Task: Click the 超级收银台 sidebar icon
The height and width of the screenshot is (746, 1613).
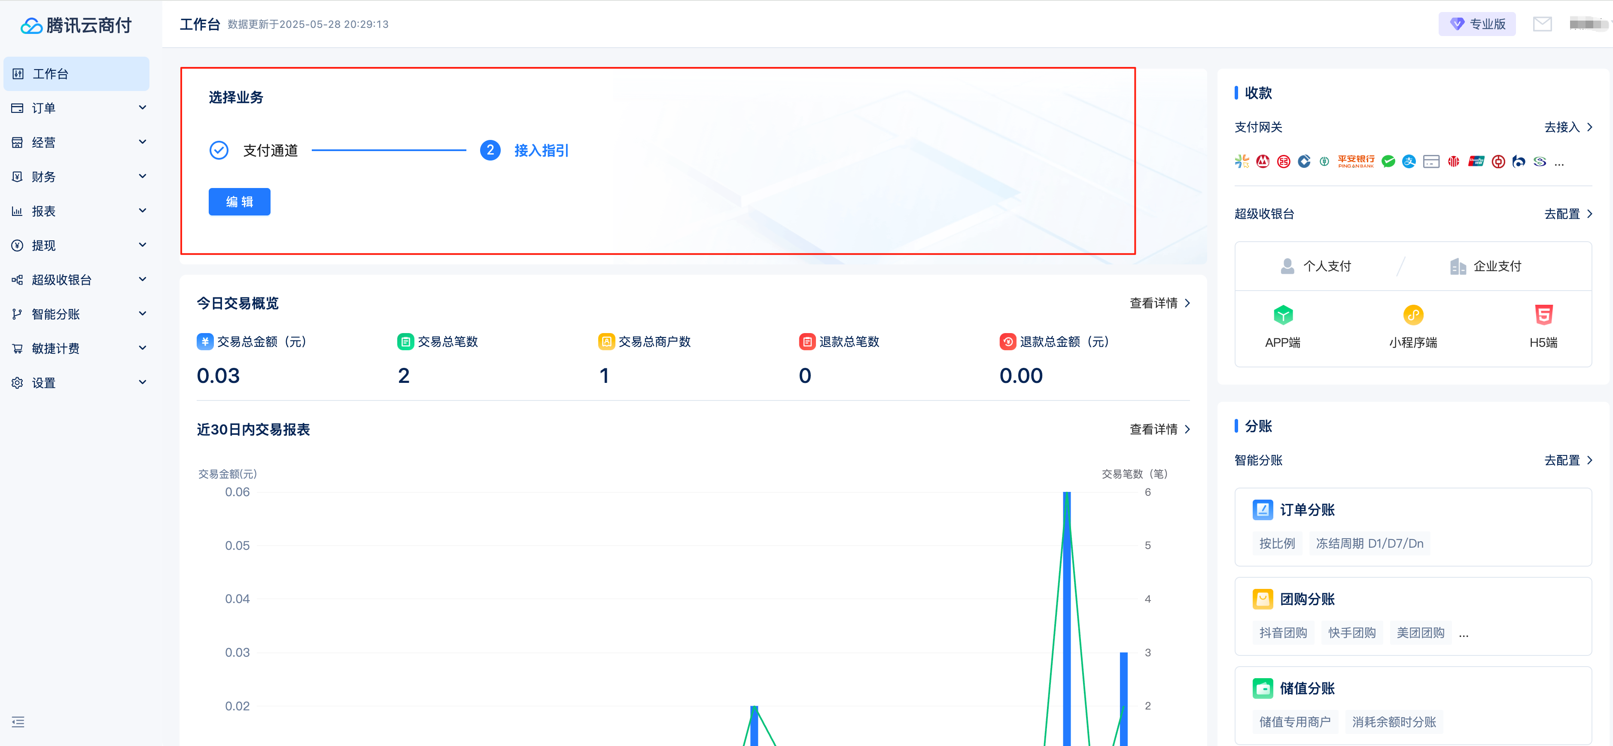Action: point(18,280)
